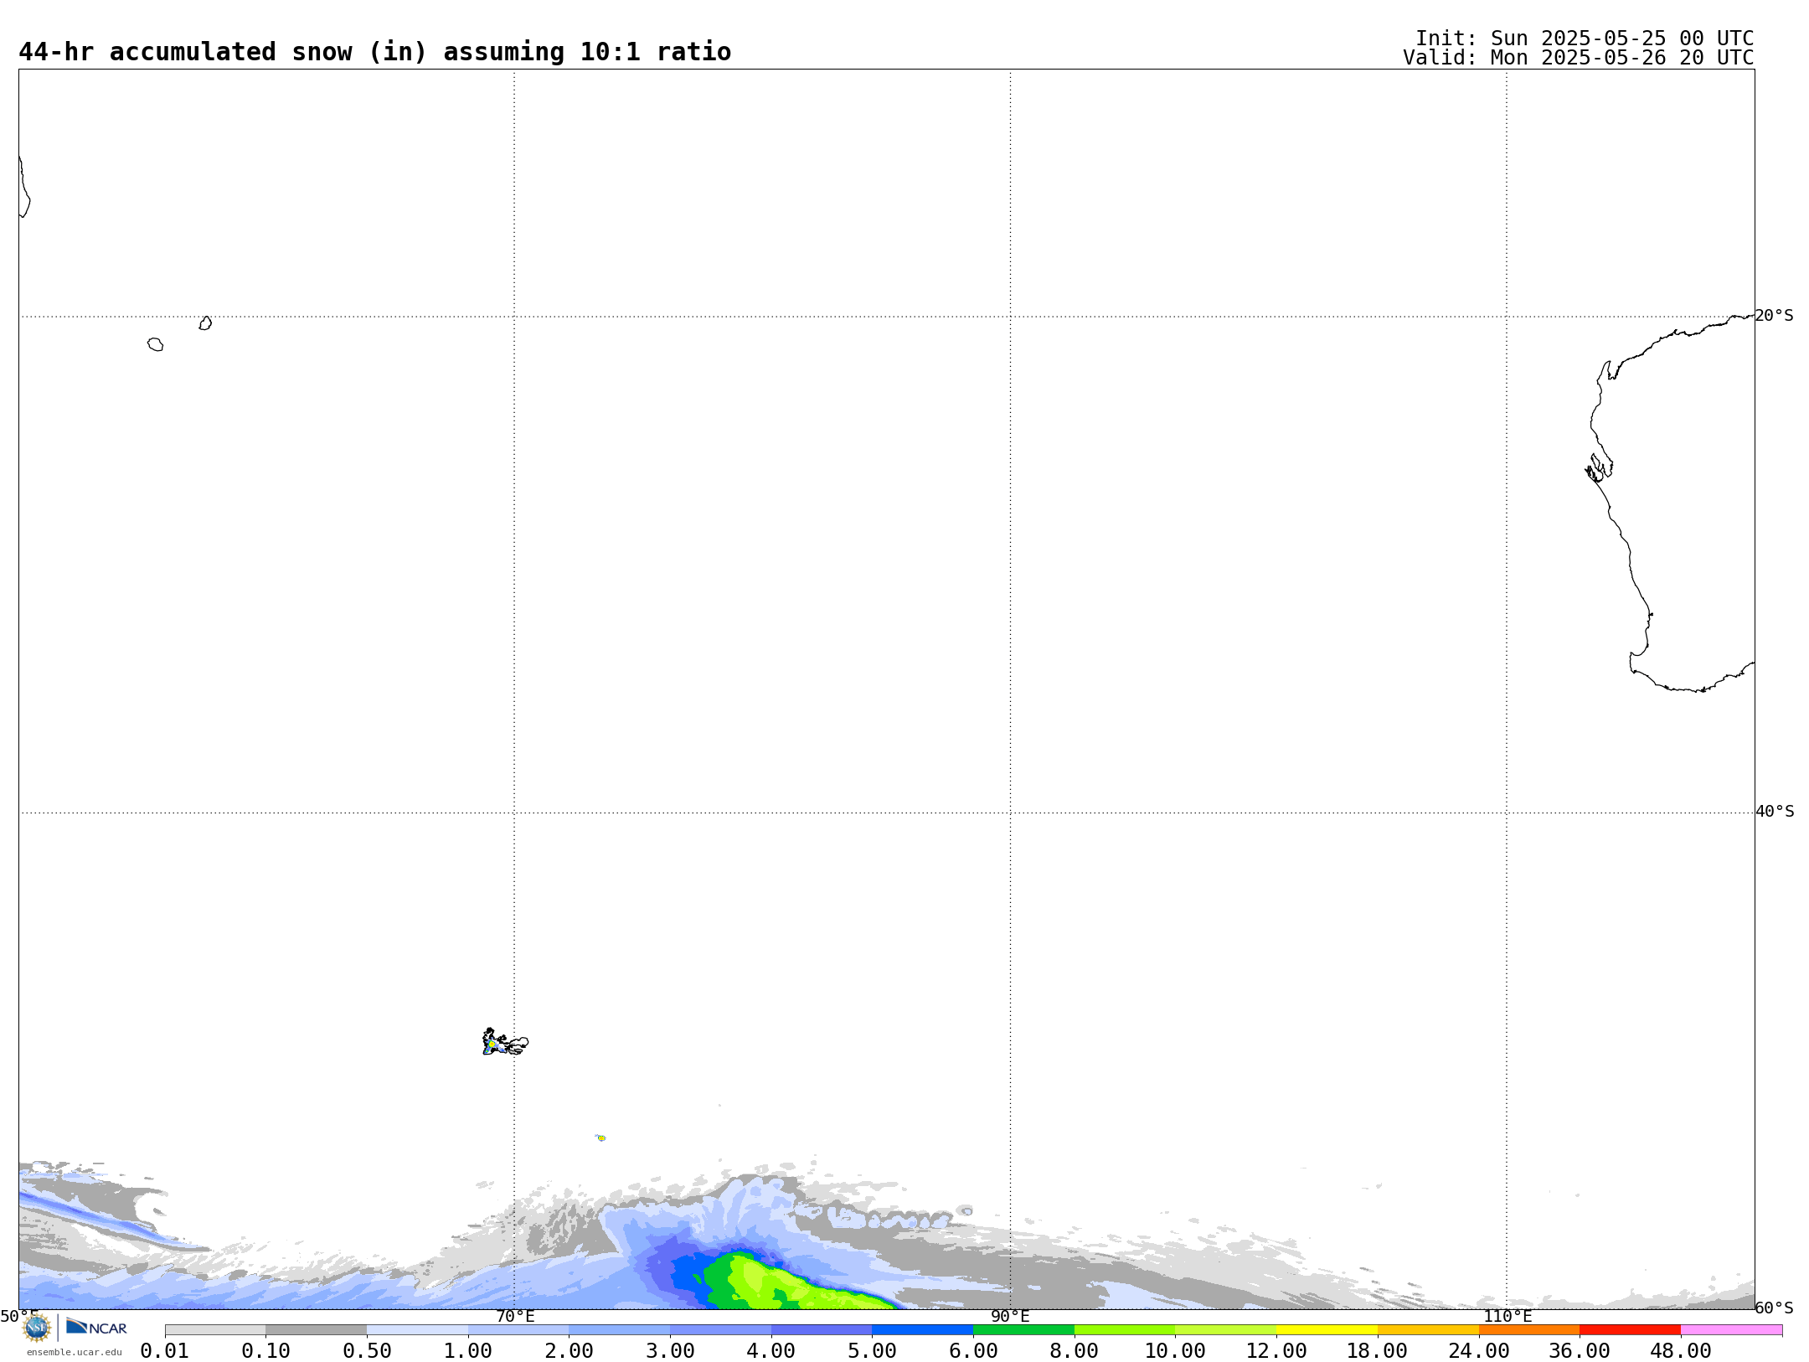The height and width of the screenshot is (1362, 1809).
Task: Click the colorbar value label 0.01
Action: [x=165, y=1351]
